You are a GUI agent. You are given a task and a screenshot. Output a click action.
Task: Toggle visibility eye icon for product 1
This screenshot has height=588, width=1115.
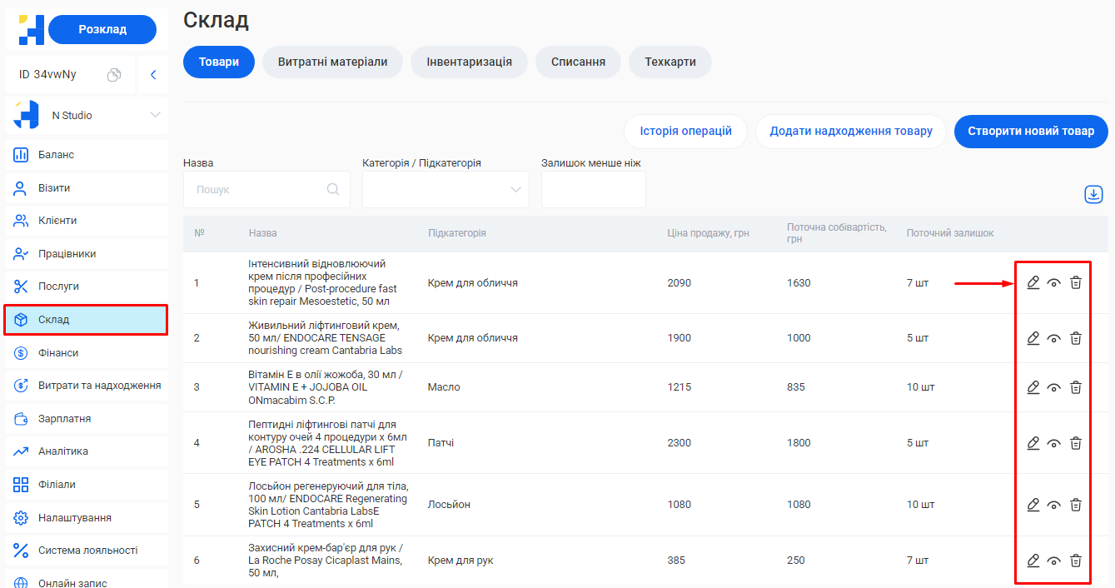[x=1054, y=283]
